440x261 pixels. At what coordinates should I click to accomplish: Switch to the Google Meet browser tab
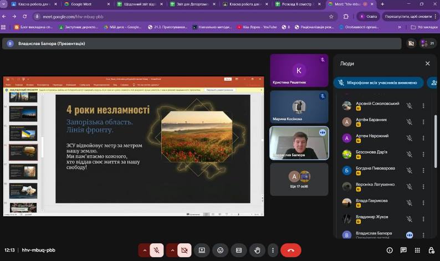coord(86,4)
